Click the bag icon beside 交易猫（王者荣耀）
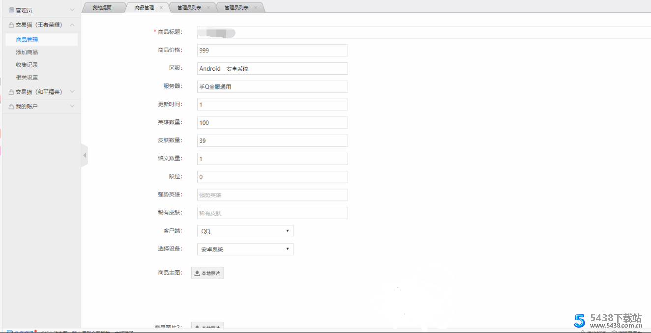 click(x=11, y=25)
